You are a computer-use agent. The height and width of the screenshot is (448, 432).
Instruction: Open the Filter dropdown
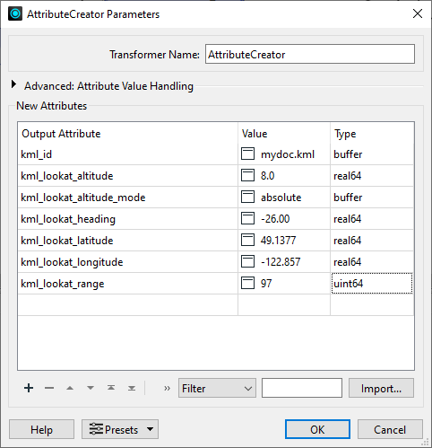(x=217, y=388)
